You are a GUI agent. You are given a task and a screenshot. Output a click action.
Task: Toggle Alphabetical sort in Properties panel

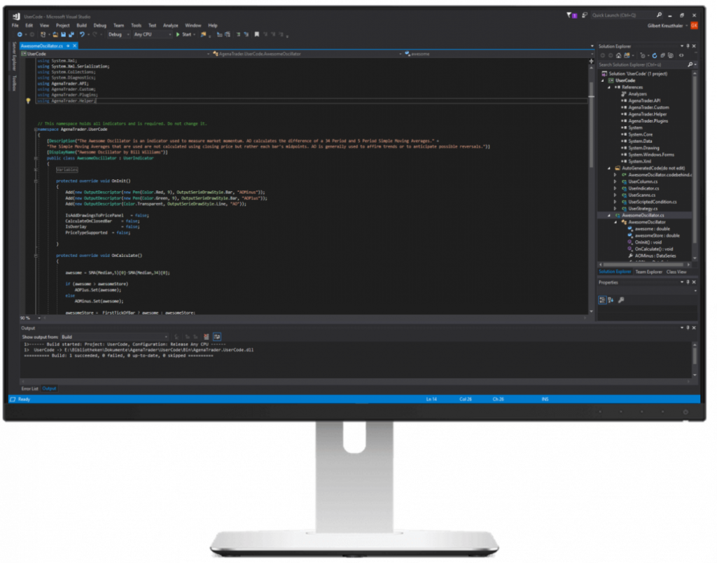coord(611,300)
